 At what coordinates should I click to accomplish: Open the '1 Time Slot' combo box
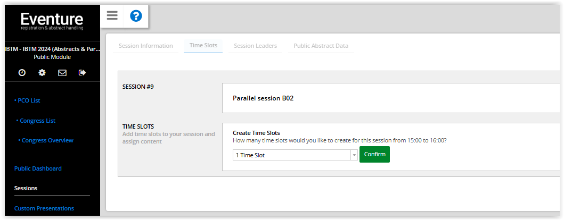point(295,155)
